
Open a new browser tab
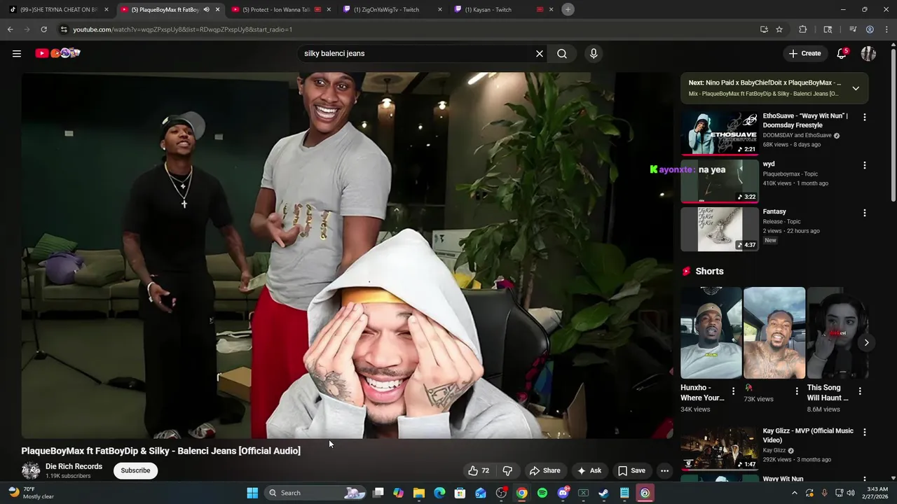pyautogui.click(x=568, y=10)
